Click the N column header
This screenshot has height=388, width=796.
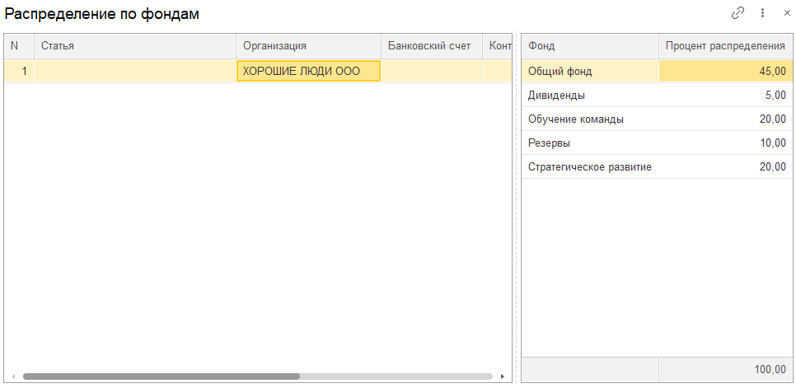coord(19,45)
